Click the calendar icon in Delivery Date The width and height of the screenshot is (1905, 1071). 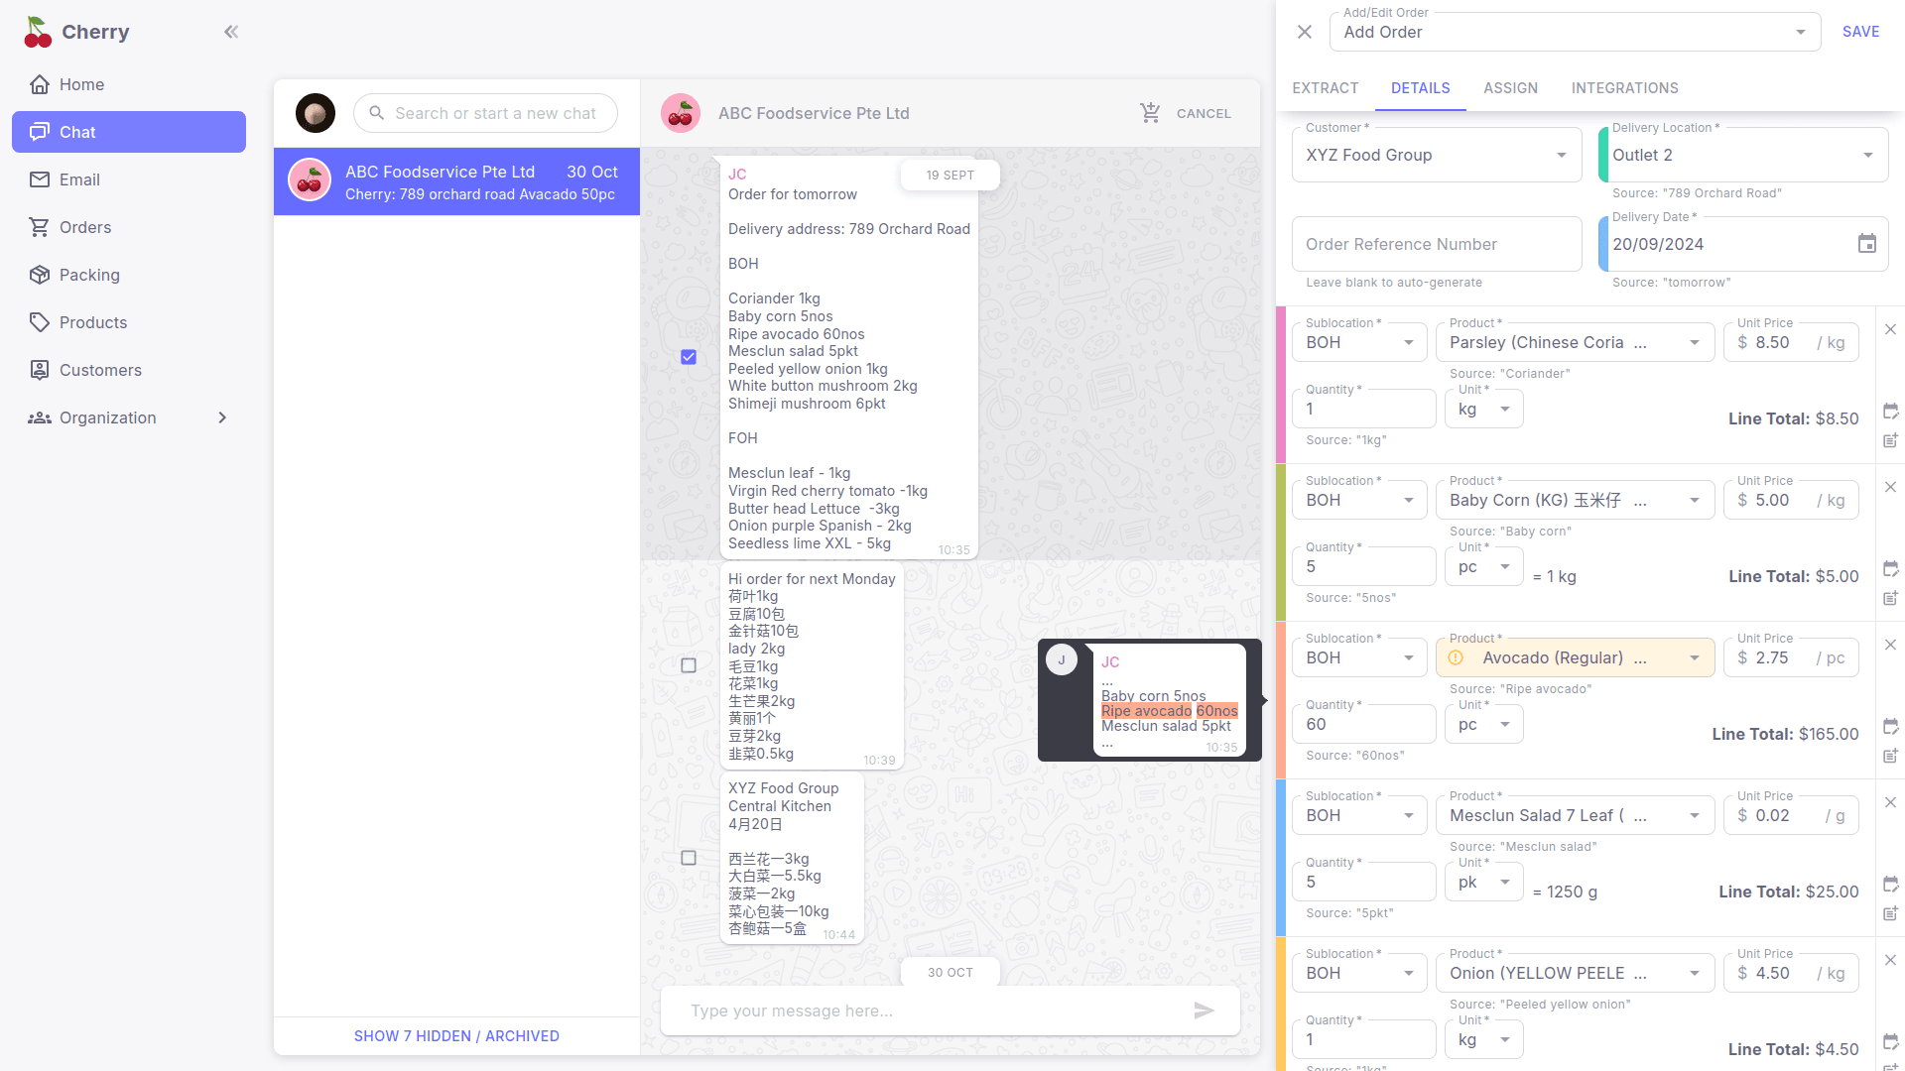tap(1866, 244)
